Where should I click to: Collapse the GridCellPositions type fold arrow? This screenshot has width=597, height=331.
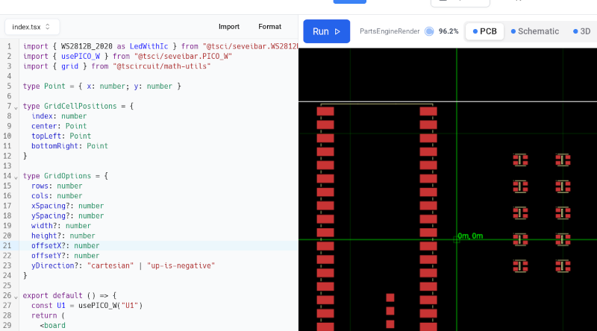16,107
